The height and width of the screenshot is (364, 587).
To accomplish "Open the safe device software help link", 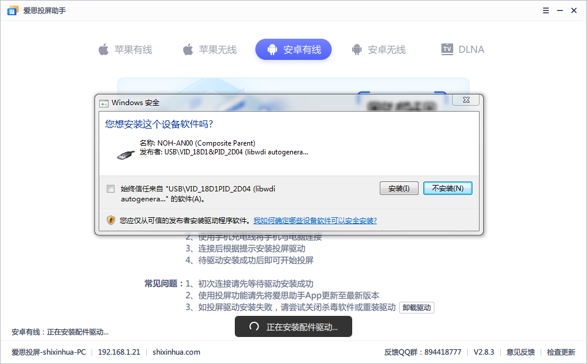I will click(315, 221).
